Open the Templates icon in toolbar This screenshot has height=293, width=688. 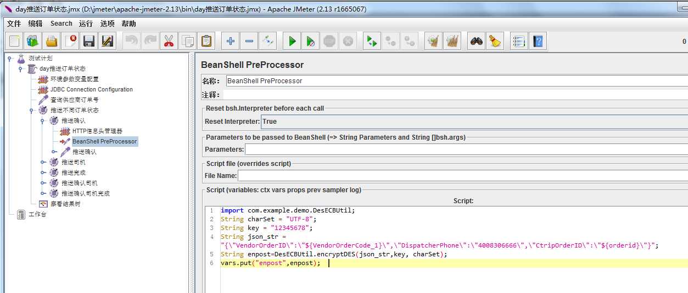(x=33, y=41)
